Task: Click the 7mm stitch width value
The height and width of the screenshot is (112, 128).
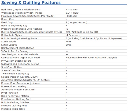Action: pyautogui.click(x=68, y=42)
